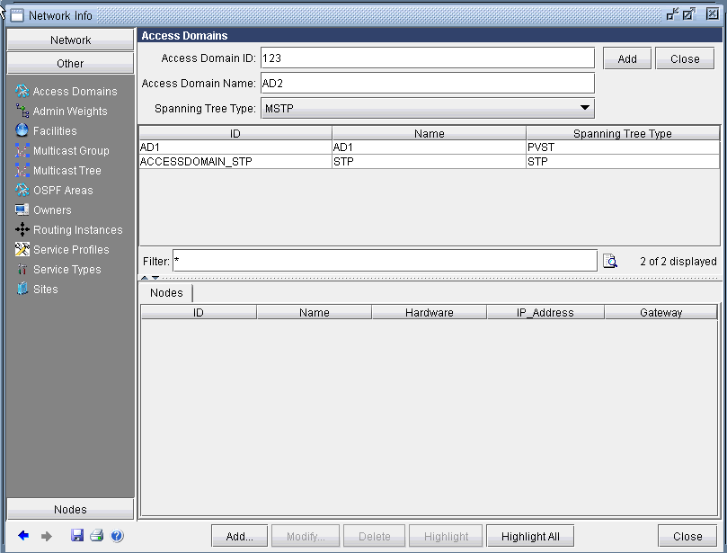This screenshot has height=553, width=727.
Task: Click the save icon in bottom toolbar
Action: (75, 535)
